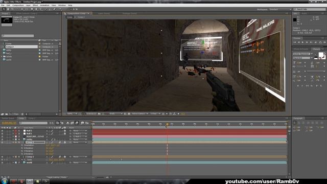Select the Selection (arrow) tool

pos(4,9)
